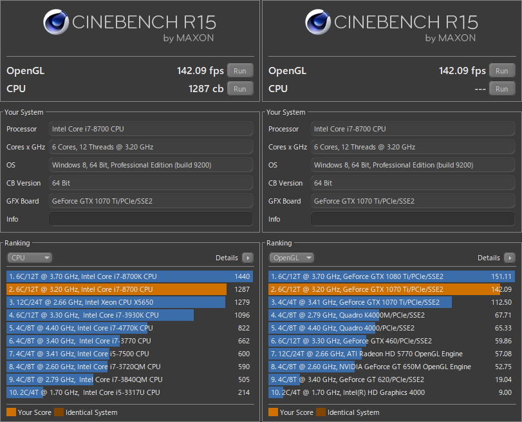522x422 pixels.
Task: Click the 142.09 fps score in right window
Action: point(462,71)
